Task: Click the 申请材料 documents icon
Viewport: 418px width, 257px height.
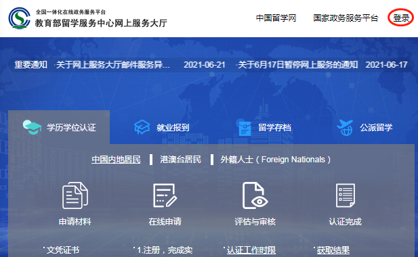Action: [x=75, y=195]
